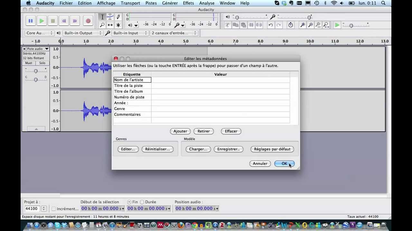
Task: Toggle the Solo button on the track
Action: point(42,63)
